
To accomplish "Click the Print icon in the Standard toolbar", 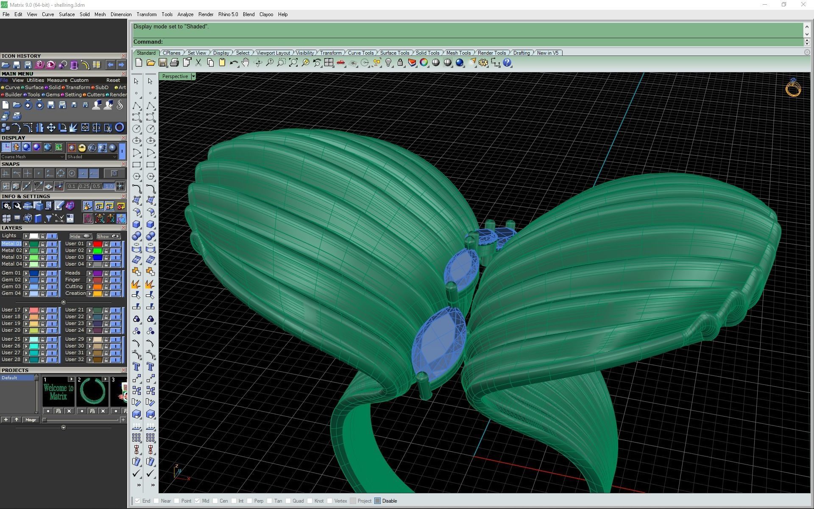I will coord(174,63).
